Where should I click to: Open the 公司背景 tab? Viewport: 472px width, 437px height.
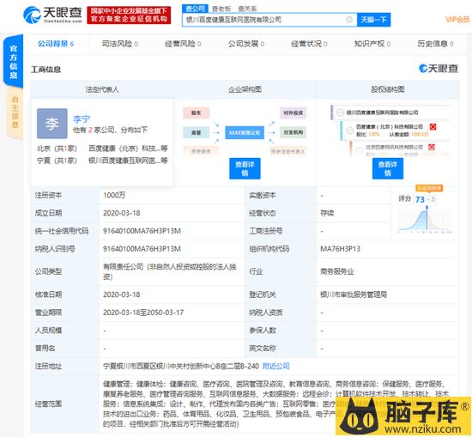click(56, 44)
